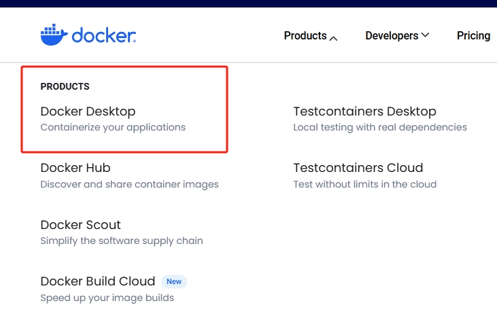The image size is (497, 333).
Task: Click 'Test without limits in the cloud' text
Action: (365, 184)
